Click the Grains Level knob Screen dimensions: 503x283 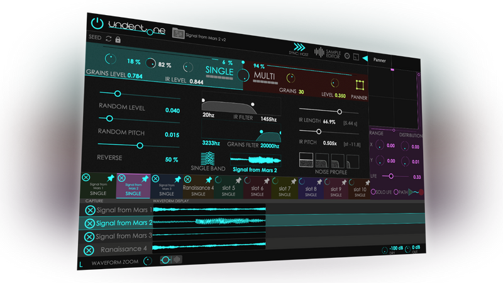tap(111, 58)
